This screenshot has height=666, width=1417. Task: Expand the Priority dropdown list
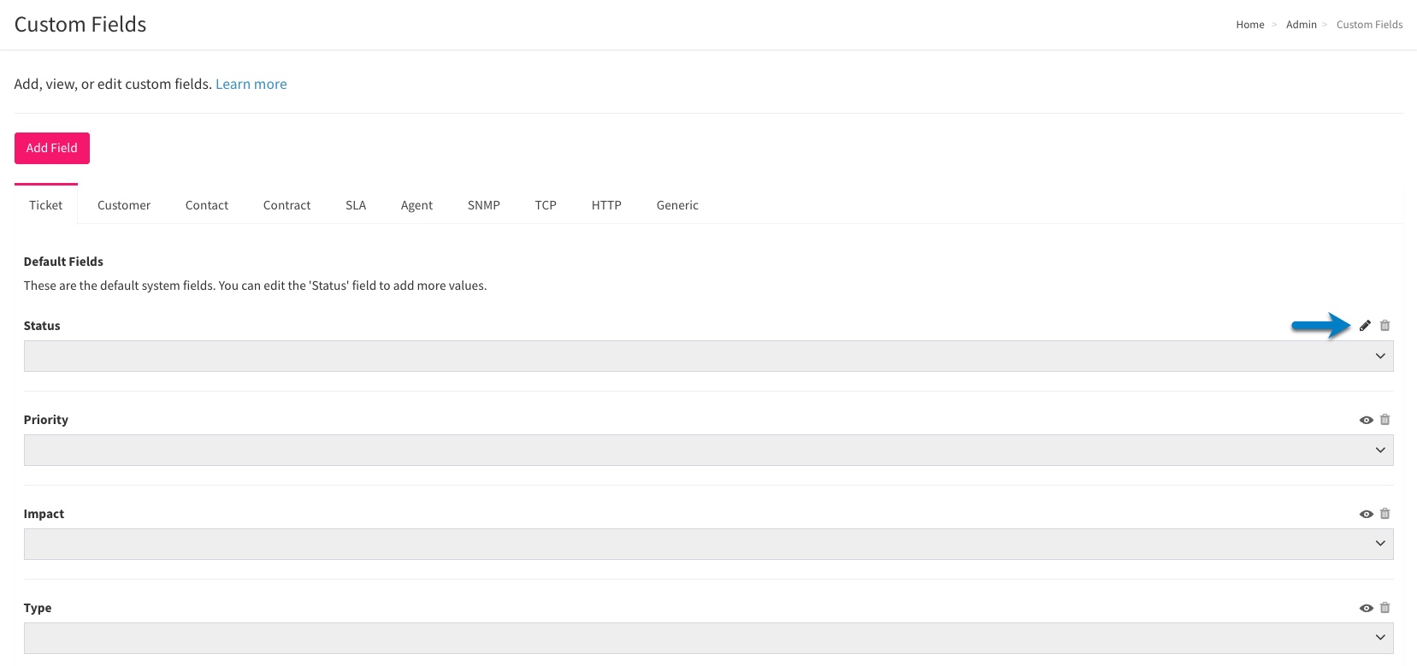click(708, 451)
